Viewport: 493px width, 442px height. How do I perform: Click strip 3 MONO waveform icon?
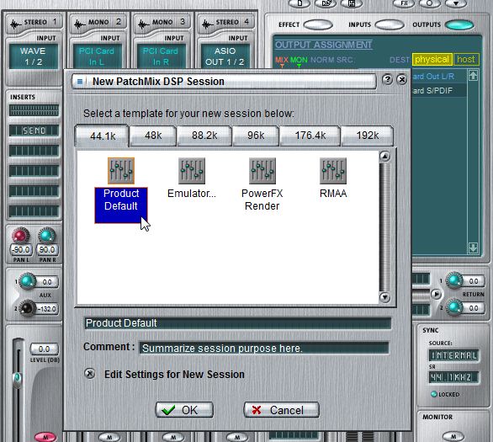point(143,24)
